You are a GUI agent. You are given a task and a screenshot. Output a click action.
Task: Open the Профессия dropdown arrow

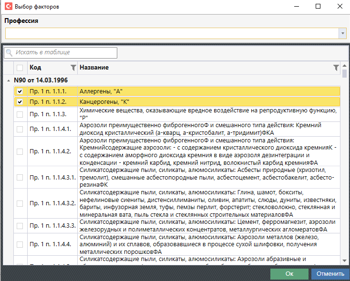(342, 33)
